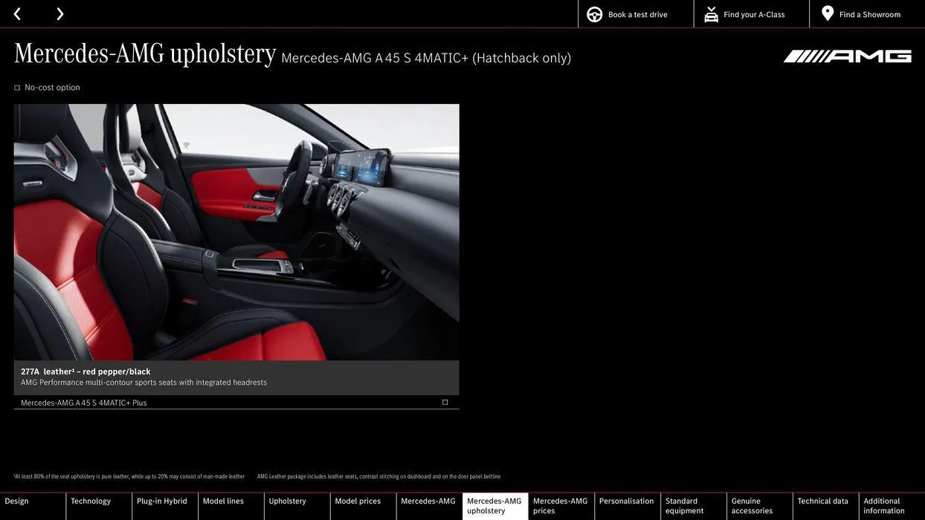Click the car seat A-Class icon
Screen dimensions: 925x520
tap(711, 15)
